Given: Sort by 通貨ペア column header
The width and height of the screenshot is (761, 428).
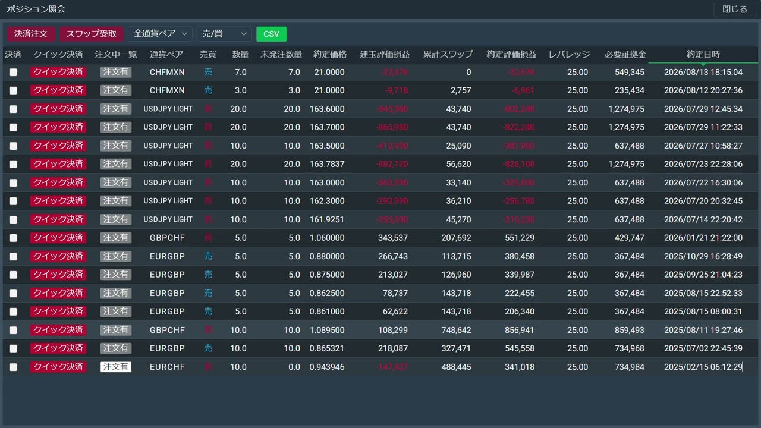Looking at the screenshot, I should pyautogui.click(x=166, y=54).
